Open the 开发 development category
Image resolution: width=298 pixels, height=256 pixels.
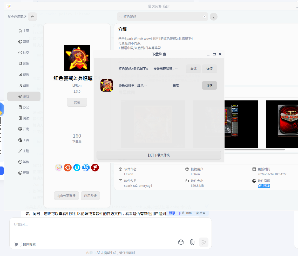click(24, 129)
